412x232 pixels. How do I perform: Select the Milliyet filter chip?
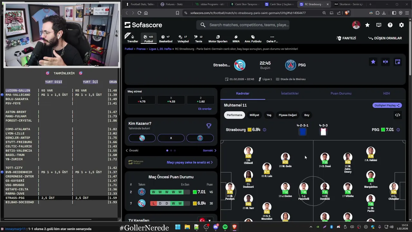coord(254,115)
